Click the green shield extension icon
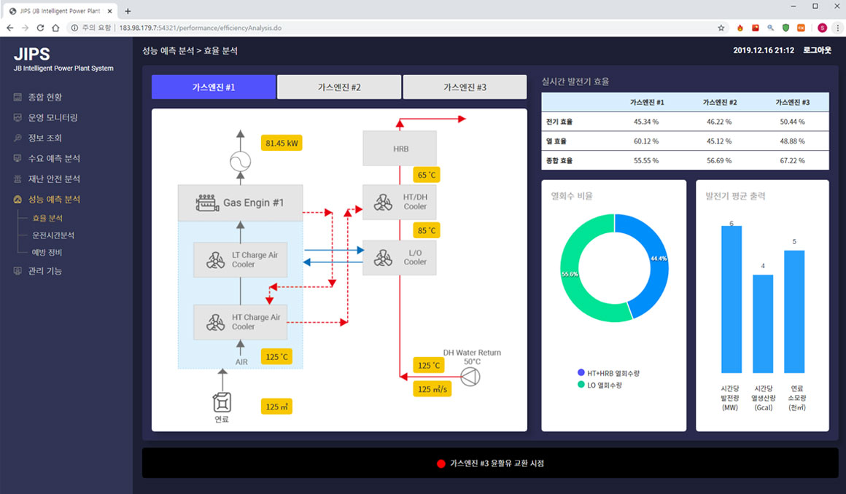 (785, 28)
